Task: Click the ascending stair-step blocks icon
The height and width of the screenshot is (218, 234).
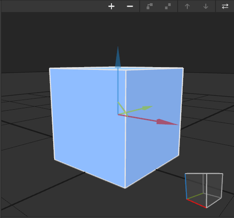Action: pos(149,6)
